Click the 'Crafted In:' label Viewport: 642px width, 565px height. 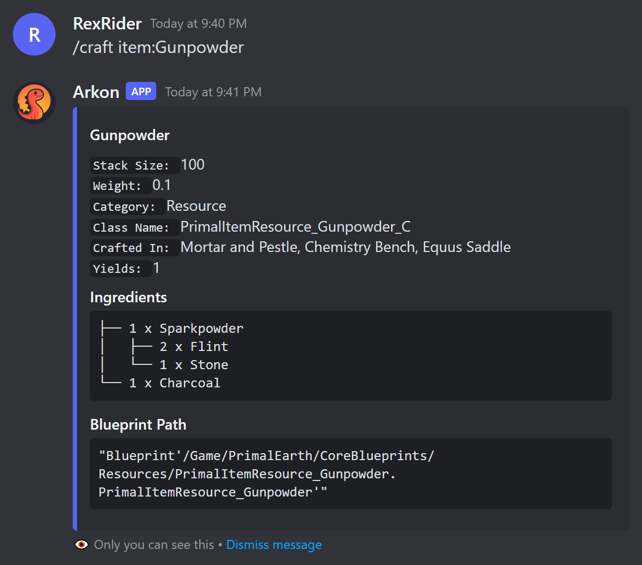(135, 248)
